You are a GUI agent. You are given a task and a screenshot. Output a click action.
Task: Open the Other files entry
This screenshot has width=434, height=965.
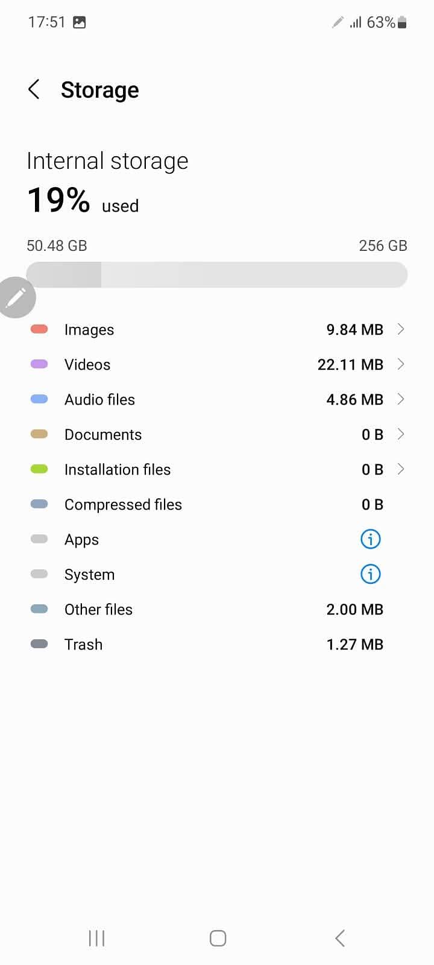pos(217,609)
